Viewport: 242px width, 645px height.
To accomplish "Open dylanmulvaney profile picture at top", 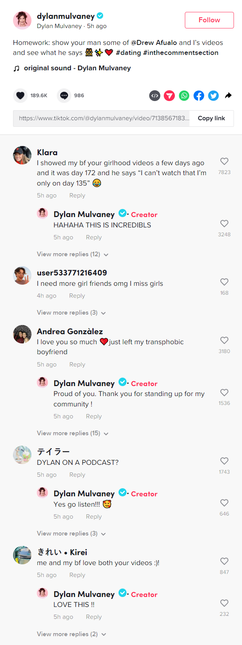I will (22, 20).
